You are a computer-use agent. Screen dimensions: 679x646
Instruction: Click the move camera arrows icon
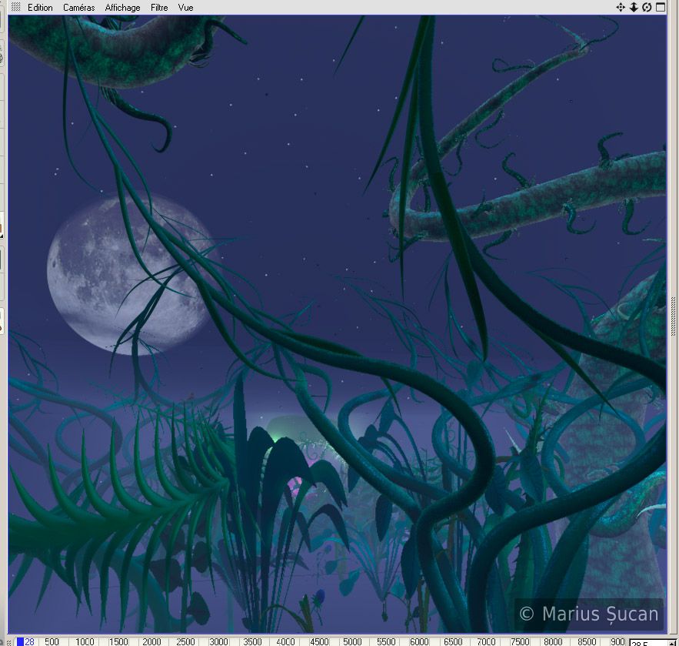point(621,7)
